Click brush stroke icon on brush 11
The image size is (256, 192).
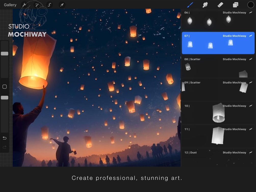251,129
